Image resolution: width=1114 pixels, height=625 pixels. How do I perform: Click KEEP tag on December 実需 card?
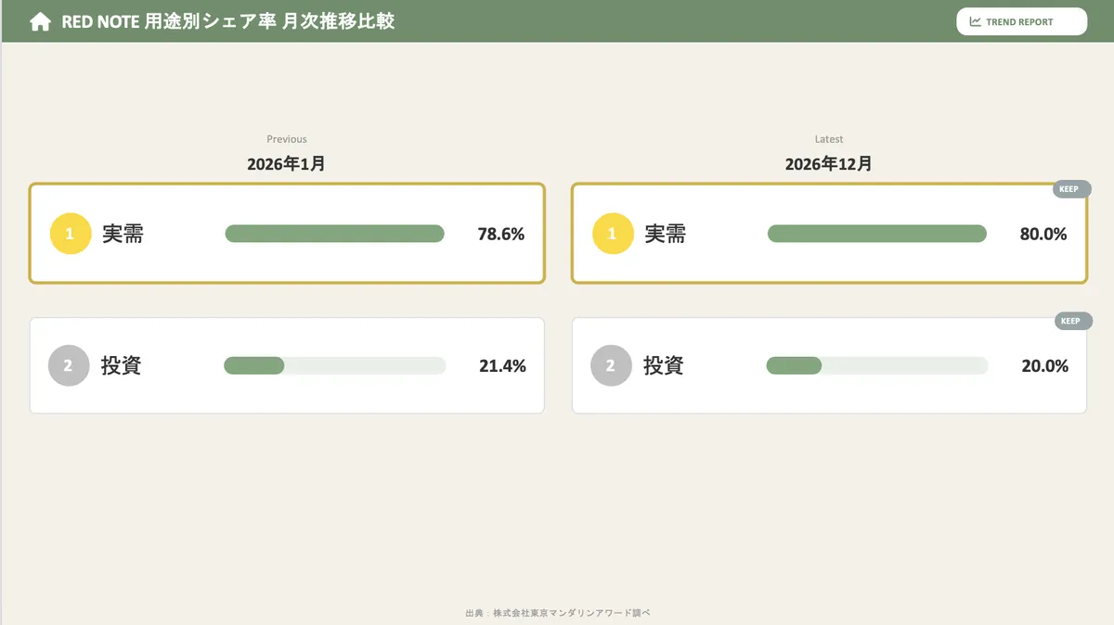coord(1071,189)
